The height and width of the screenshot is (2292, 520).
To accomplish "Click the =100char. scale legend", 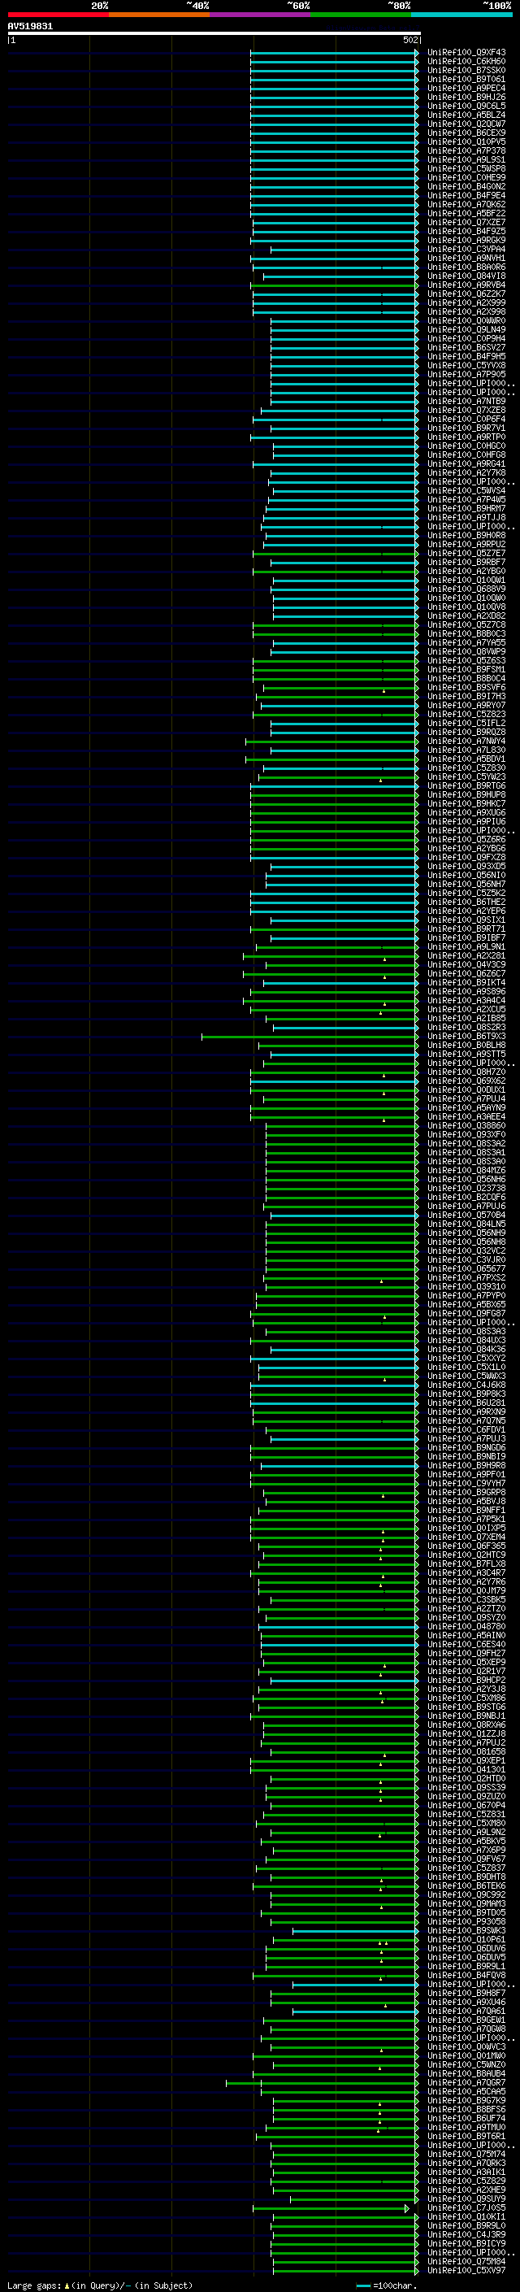I will point(387,2285).
